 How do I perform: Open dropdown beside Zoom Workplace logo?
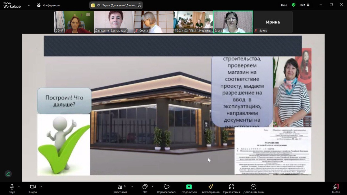coord(29,5)
